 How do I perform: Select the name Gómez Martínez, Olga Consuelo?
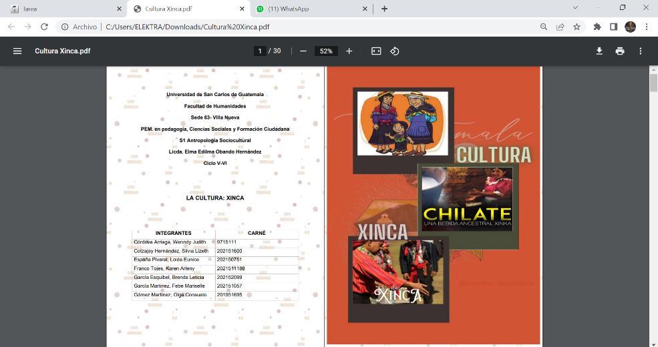click(x=170, y=295)
